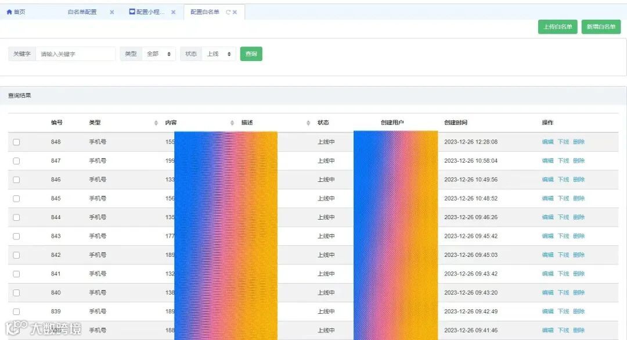Edit row 846 via 编辑 link
627x340 pixels.
point(547,180)
